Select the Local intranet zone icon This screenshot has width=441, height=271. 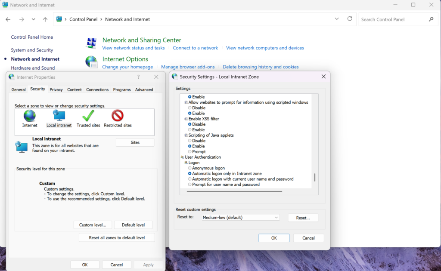[59, 115]
